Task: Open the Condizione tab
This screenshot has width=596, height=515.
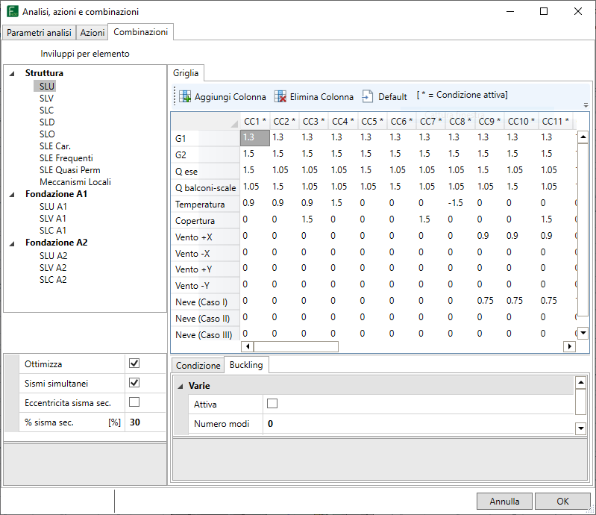Action: [x=198, y=366]
